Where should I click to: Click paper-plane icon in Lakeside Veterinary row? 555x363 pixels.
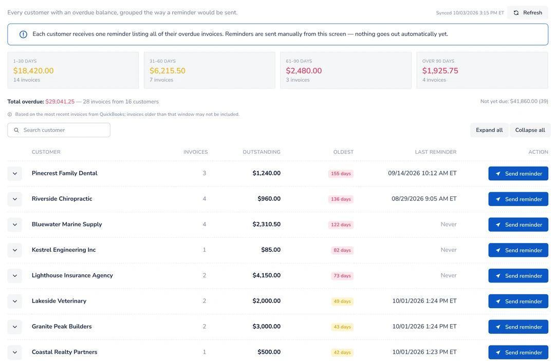(498, 301)
